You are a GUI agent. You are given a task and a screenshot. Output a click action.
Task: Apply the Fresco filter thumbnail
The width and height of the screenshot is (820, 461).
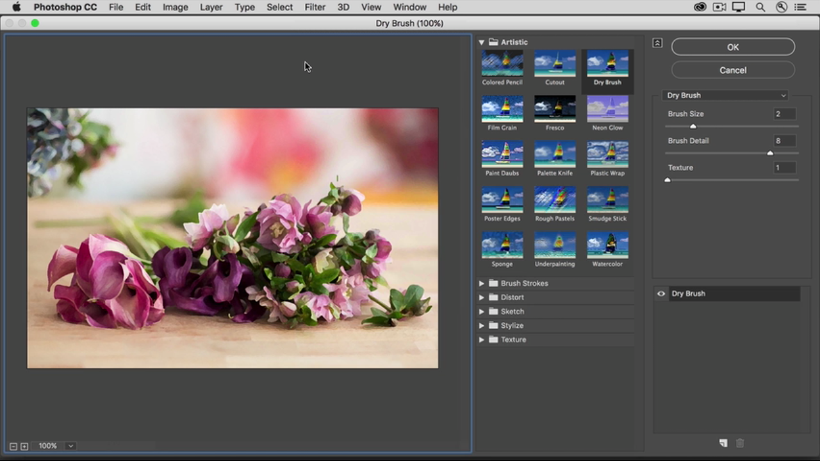coord(555,109)
